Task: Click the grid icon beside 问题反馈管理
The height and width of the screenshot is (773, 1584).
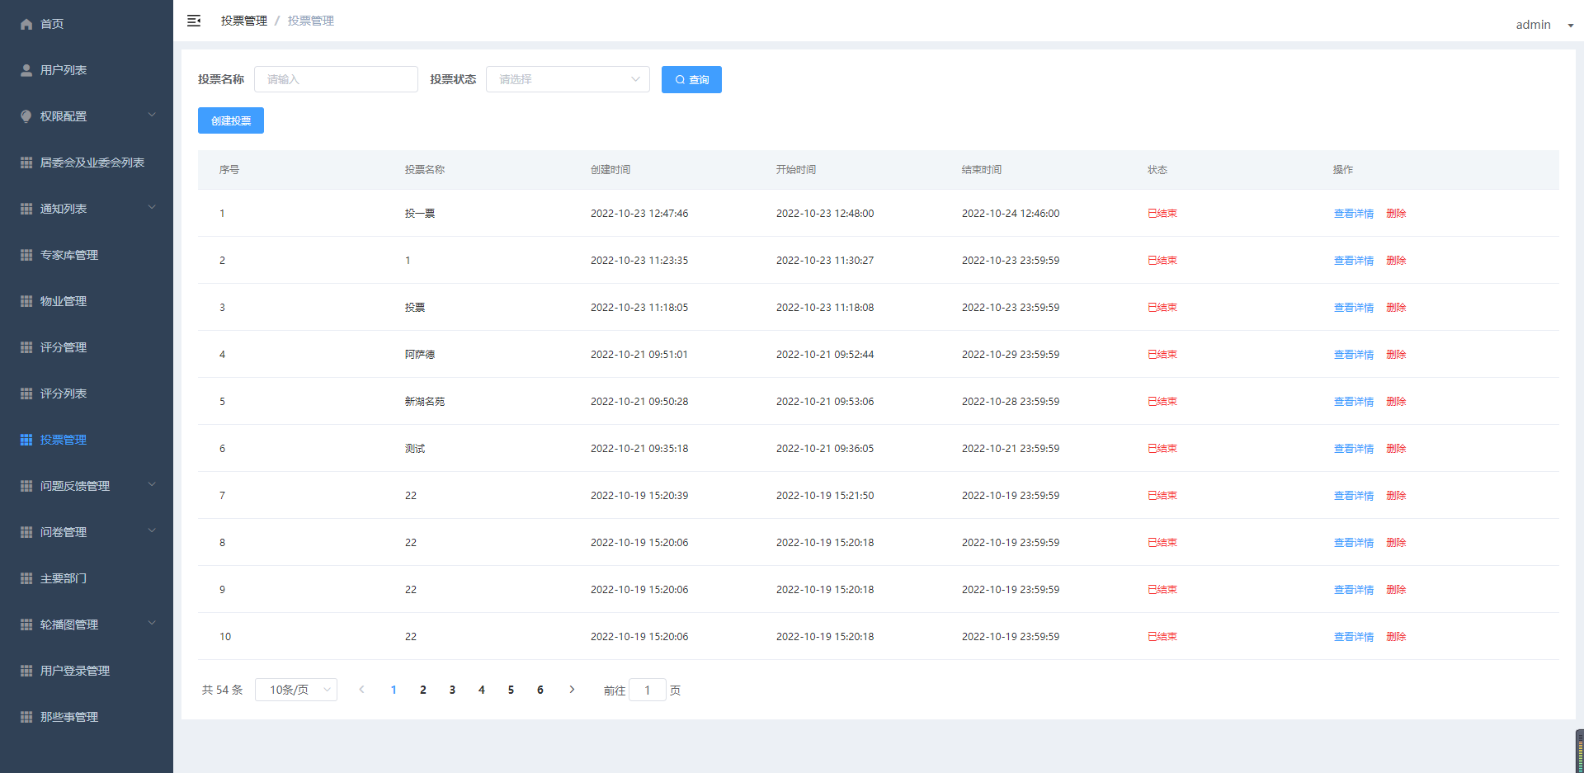Action: click(26, 486)
